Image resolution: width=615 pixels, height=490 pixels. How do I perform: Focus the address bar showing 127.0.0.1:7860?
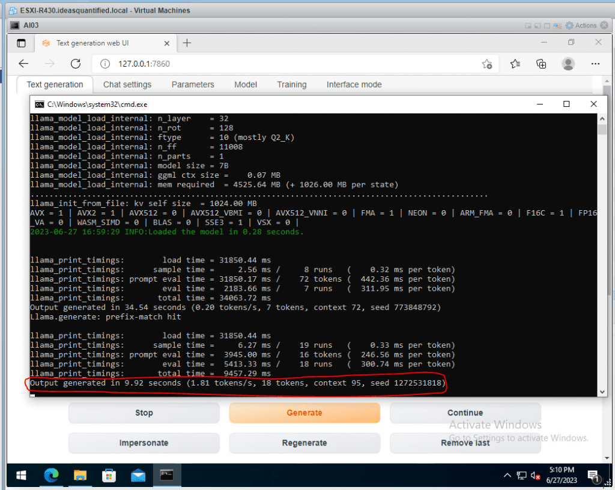[295, 64]
